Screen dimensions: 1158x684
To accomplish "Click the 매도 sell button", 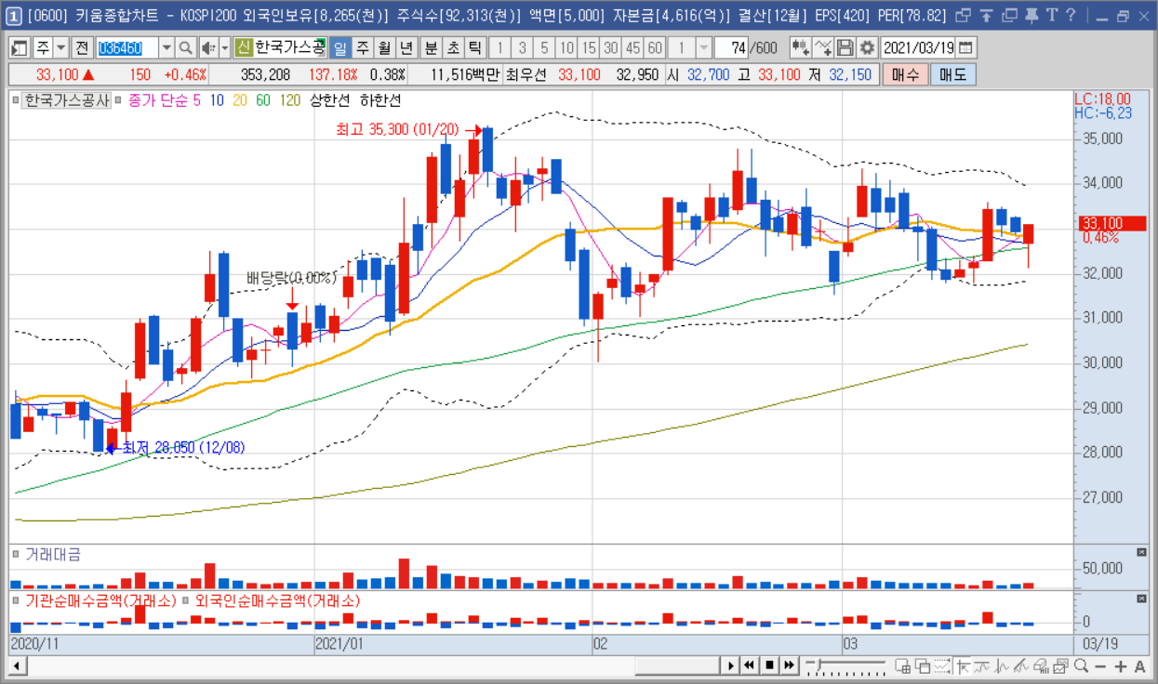I will click(x=952, y=74).
